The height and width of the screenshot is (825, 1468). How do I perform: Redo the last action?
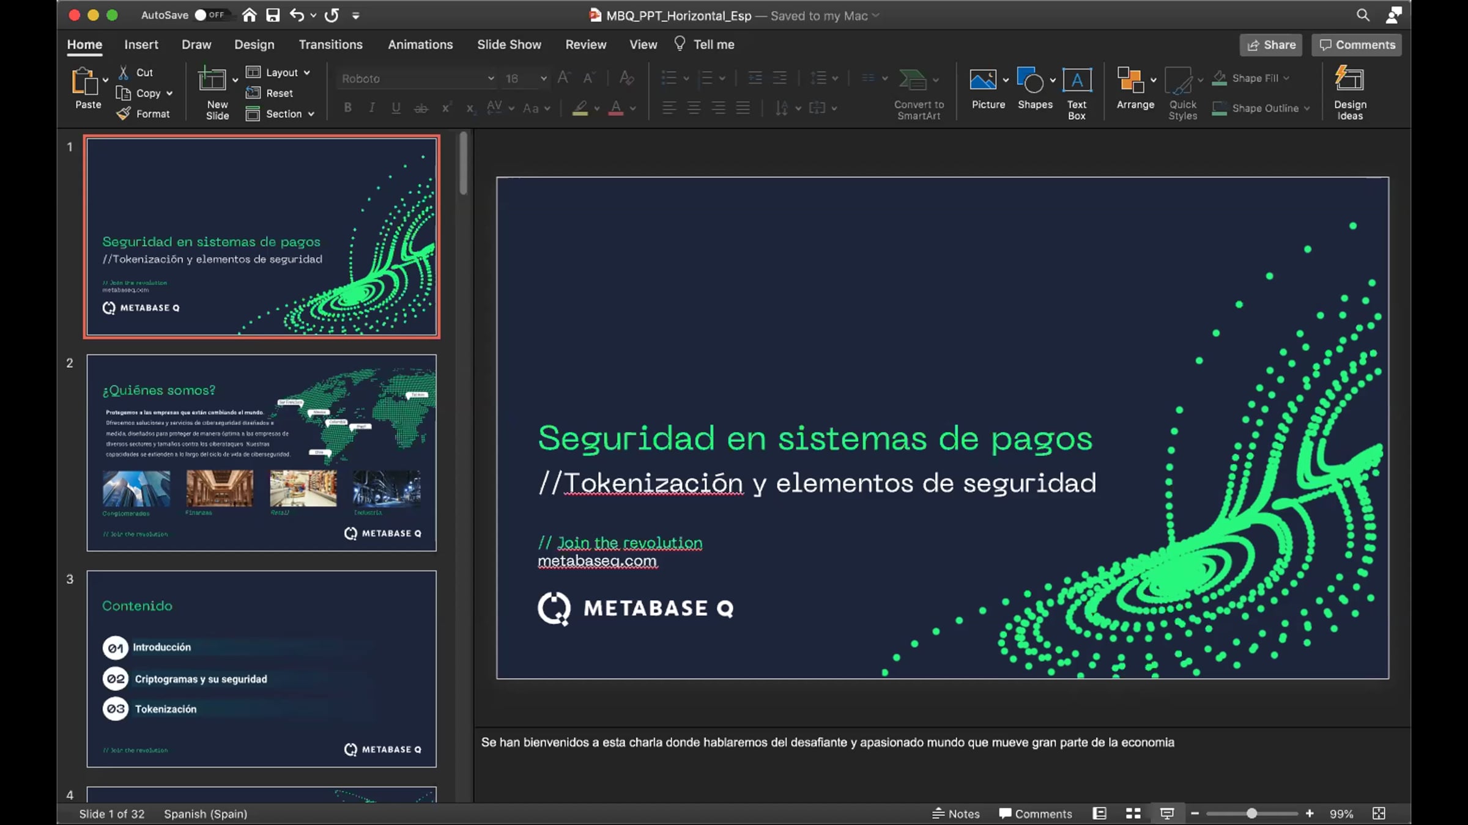(332, 15)
